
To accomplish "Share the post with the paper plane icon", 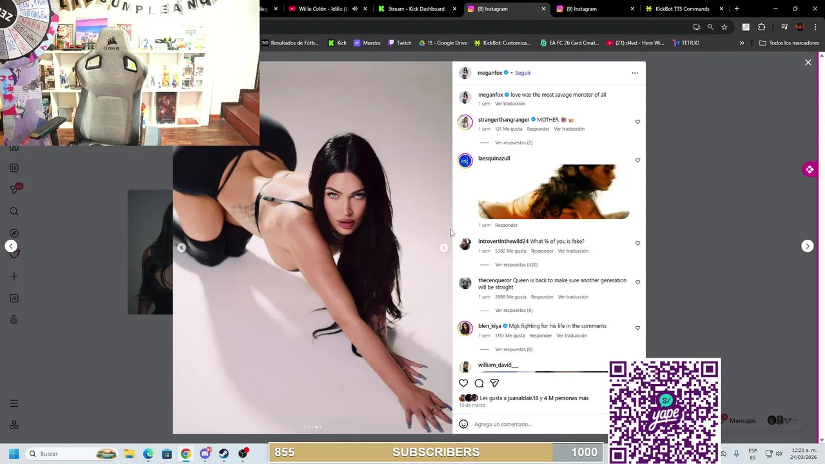I will coord(494,383).
